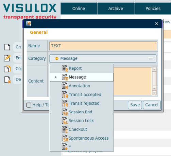The width and height of the screenshot is (171, 156).
Task: Click the Save button
Action: [x=135, y=105]
